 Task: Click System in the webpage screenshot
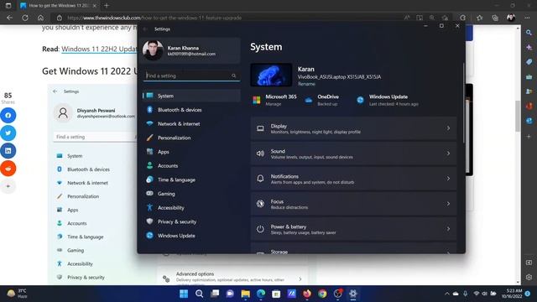pos(75,156)
